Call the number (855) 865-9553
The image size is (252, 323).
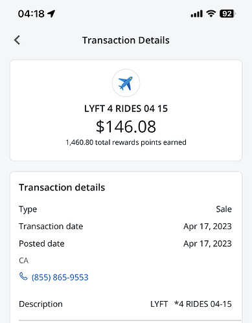[60, 277]
